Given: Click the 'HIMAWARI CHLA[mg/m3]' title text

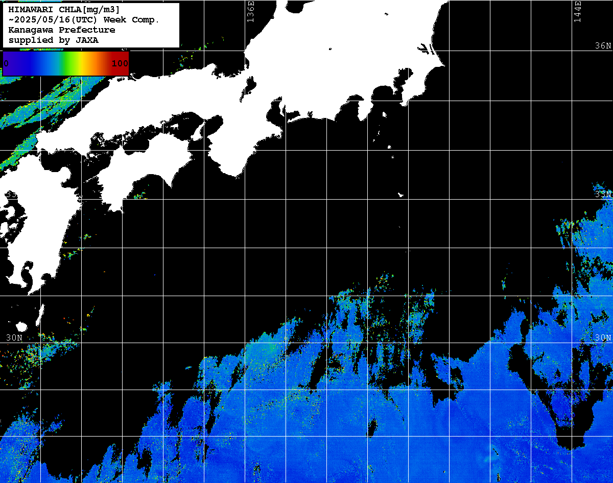Looking at the screenshot, I should point(64,10).
